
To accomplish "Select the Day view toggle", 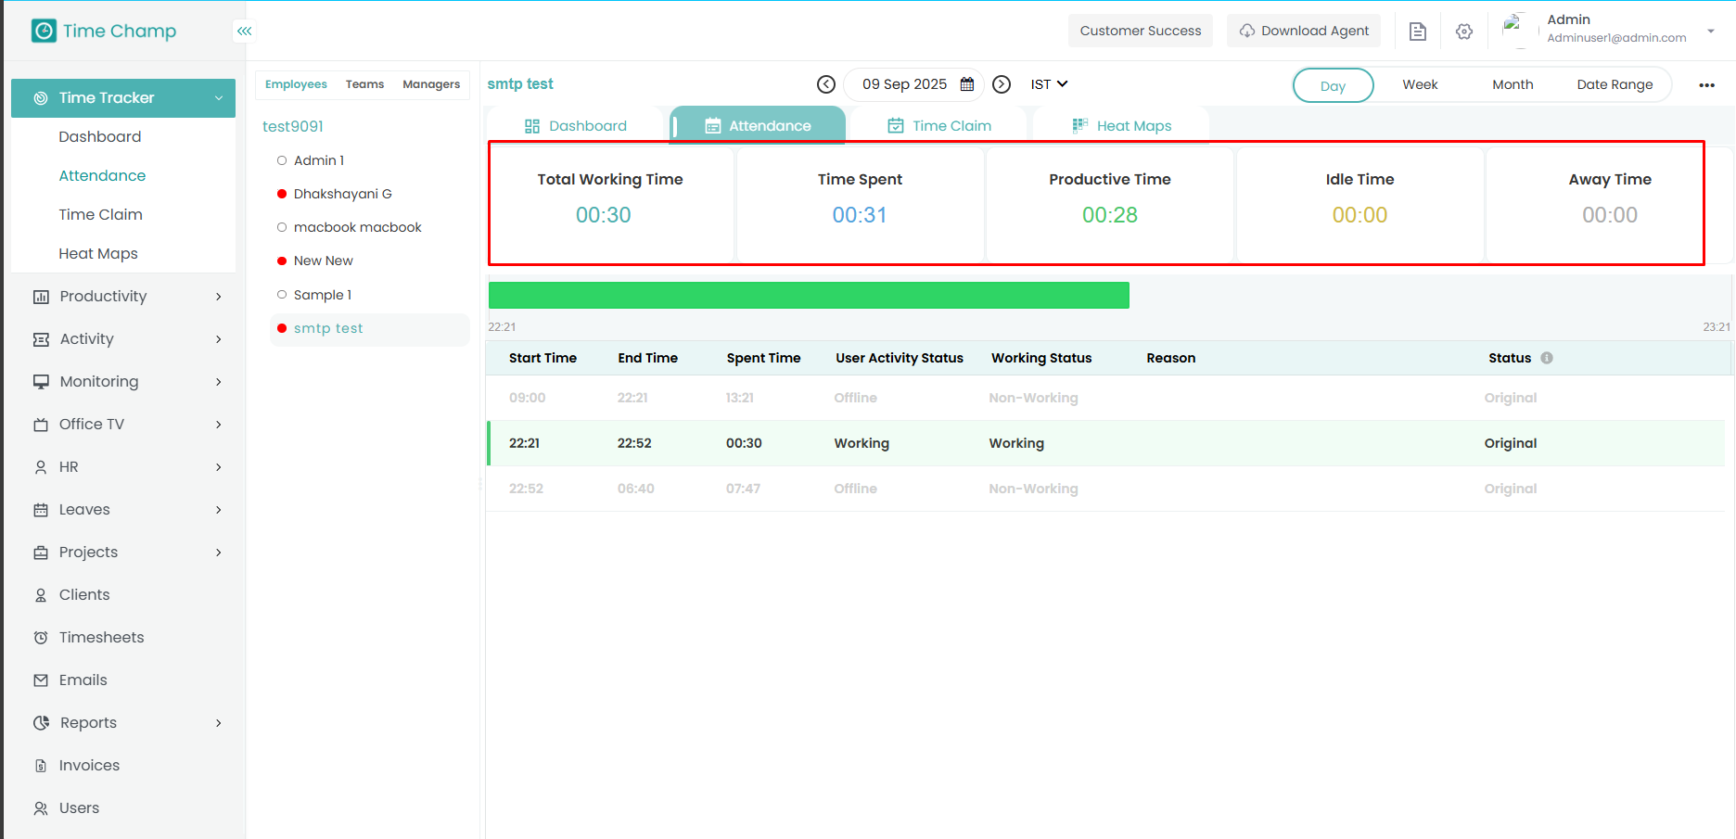I will pyautogui.click(x=1333, y=85).
